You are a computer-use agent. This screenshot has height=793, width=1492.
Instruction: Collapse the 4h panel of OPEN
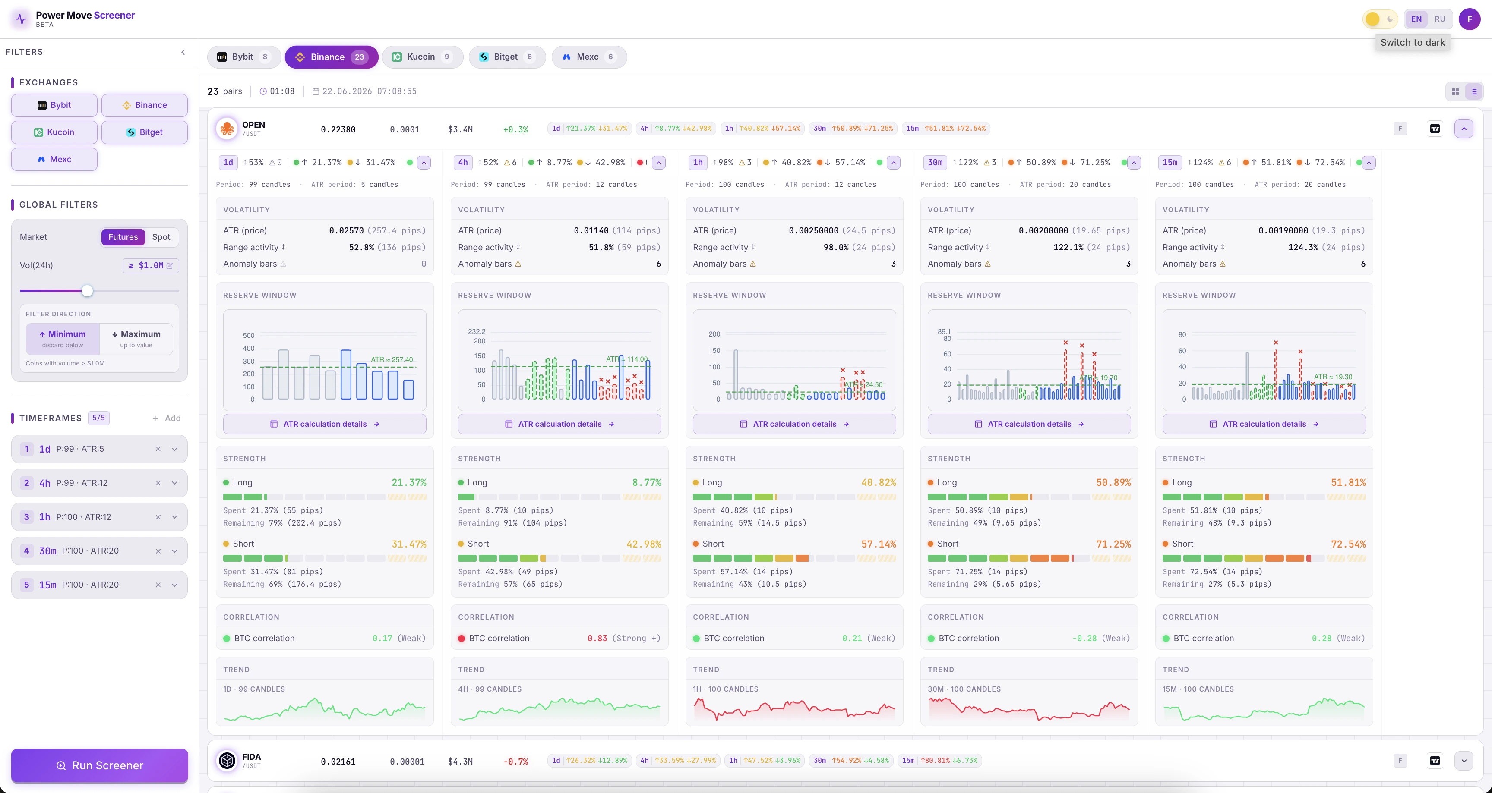658,163
